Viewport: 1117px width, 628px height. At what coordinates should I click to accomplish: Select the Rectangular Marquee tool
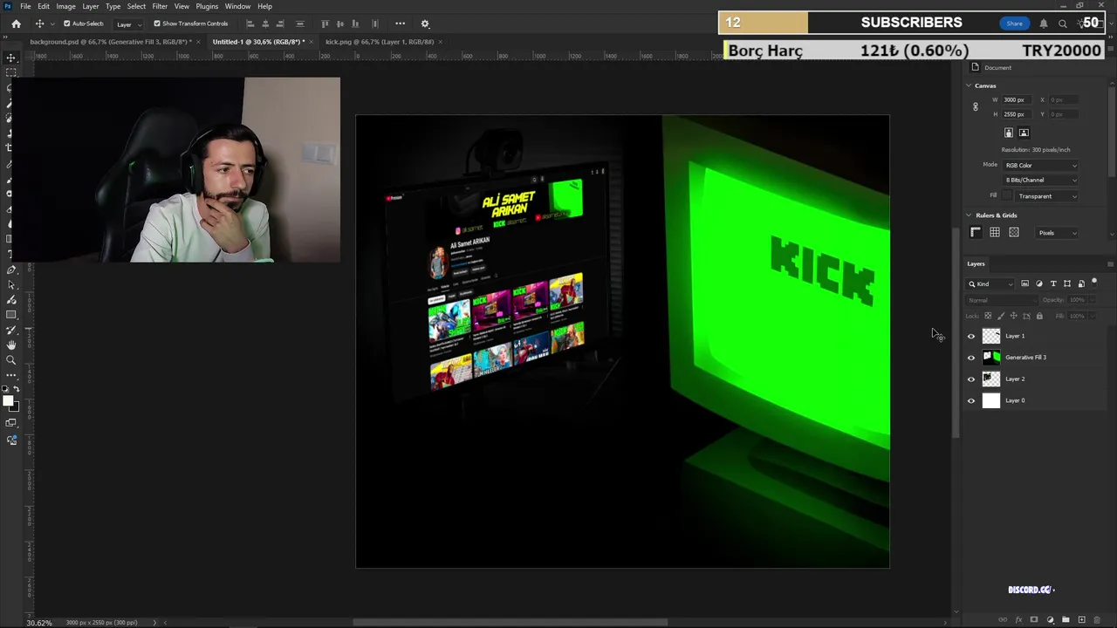point(11,72)
